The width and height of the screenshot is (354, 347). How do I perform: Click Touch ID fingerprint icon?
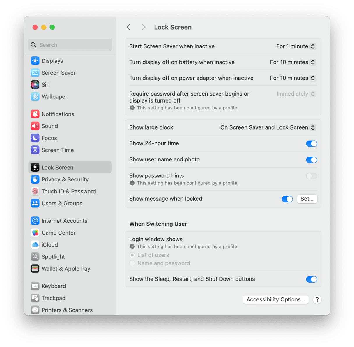(35, 191)
